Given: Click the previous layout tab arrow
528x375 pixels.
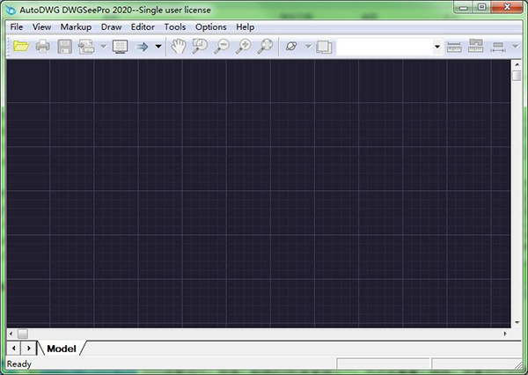Looking at the screenshot, I should 14,348.
